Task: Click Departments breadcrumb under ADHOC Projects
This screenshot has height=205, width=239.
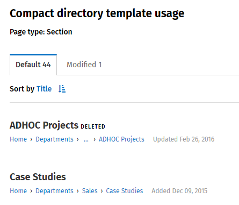Action: click(x=54, y=139)
